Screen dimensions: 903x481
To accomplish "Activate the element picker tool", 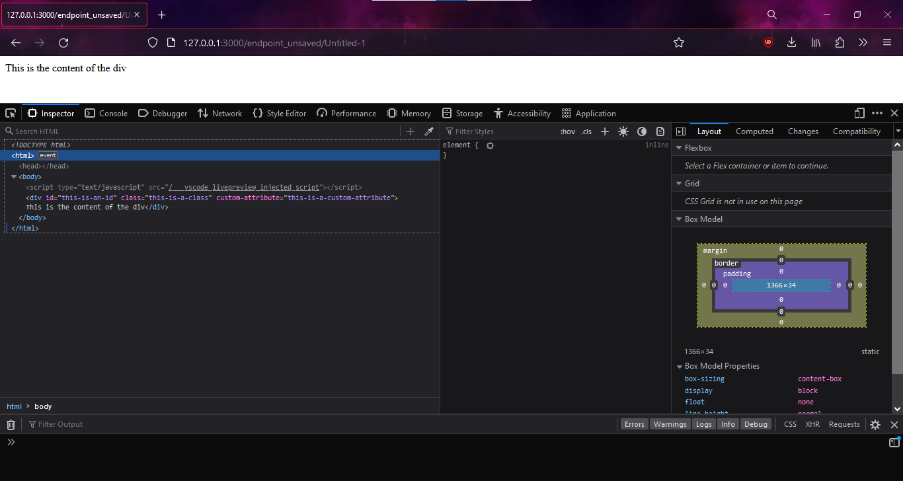I will tap(11, 113).
